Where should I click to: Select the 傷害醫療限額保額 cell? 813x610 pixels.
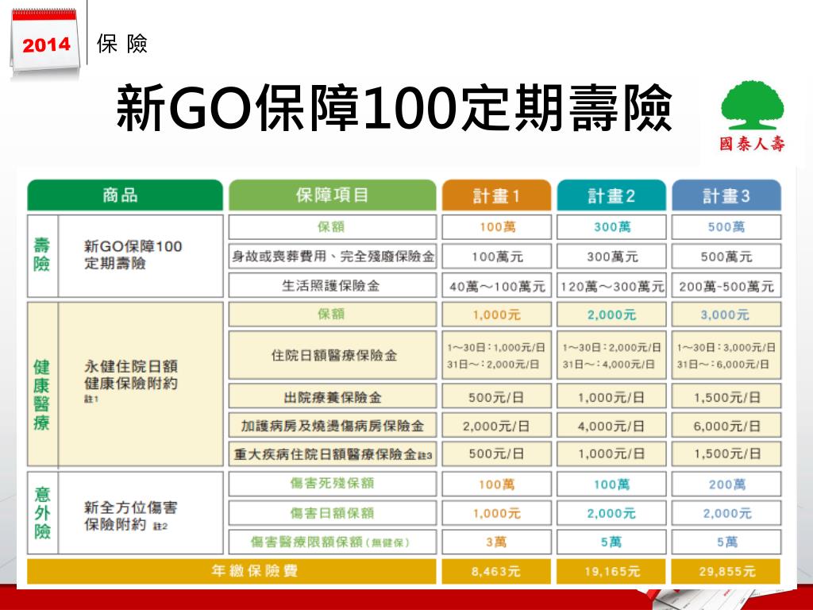[x=333, y=542]
